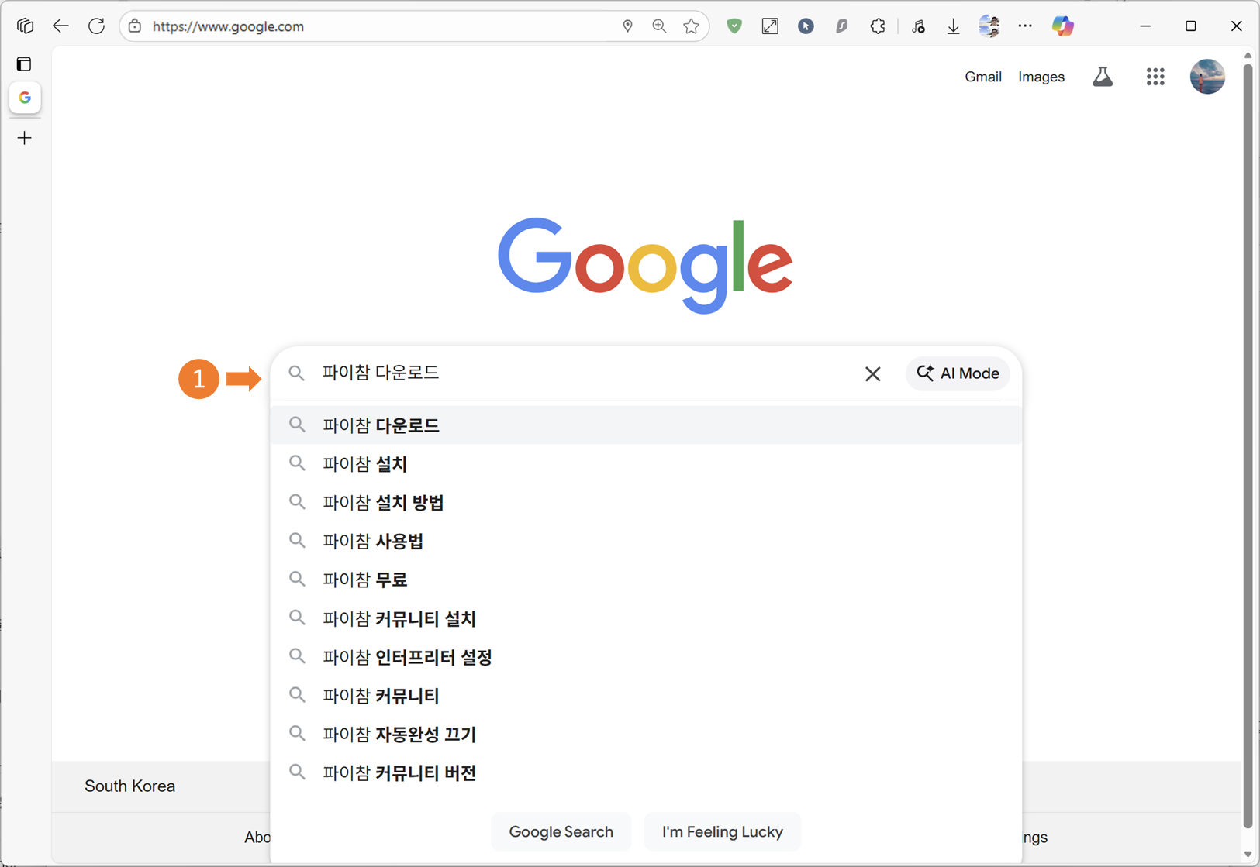Open the Google account avatar
The image size is (1260, 867).
(x=1207, y=77)
